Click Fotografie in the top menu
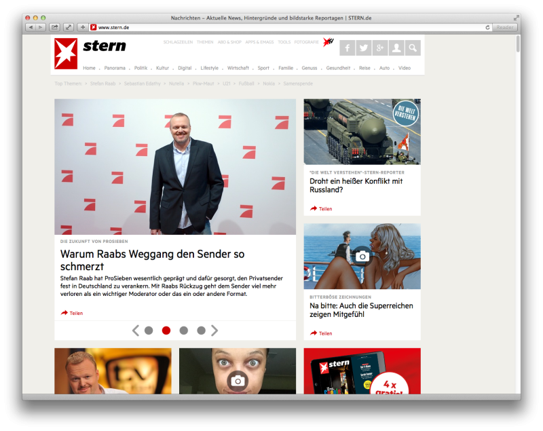 307,42
